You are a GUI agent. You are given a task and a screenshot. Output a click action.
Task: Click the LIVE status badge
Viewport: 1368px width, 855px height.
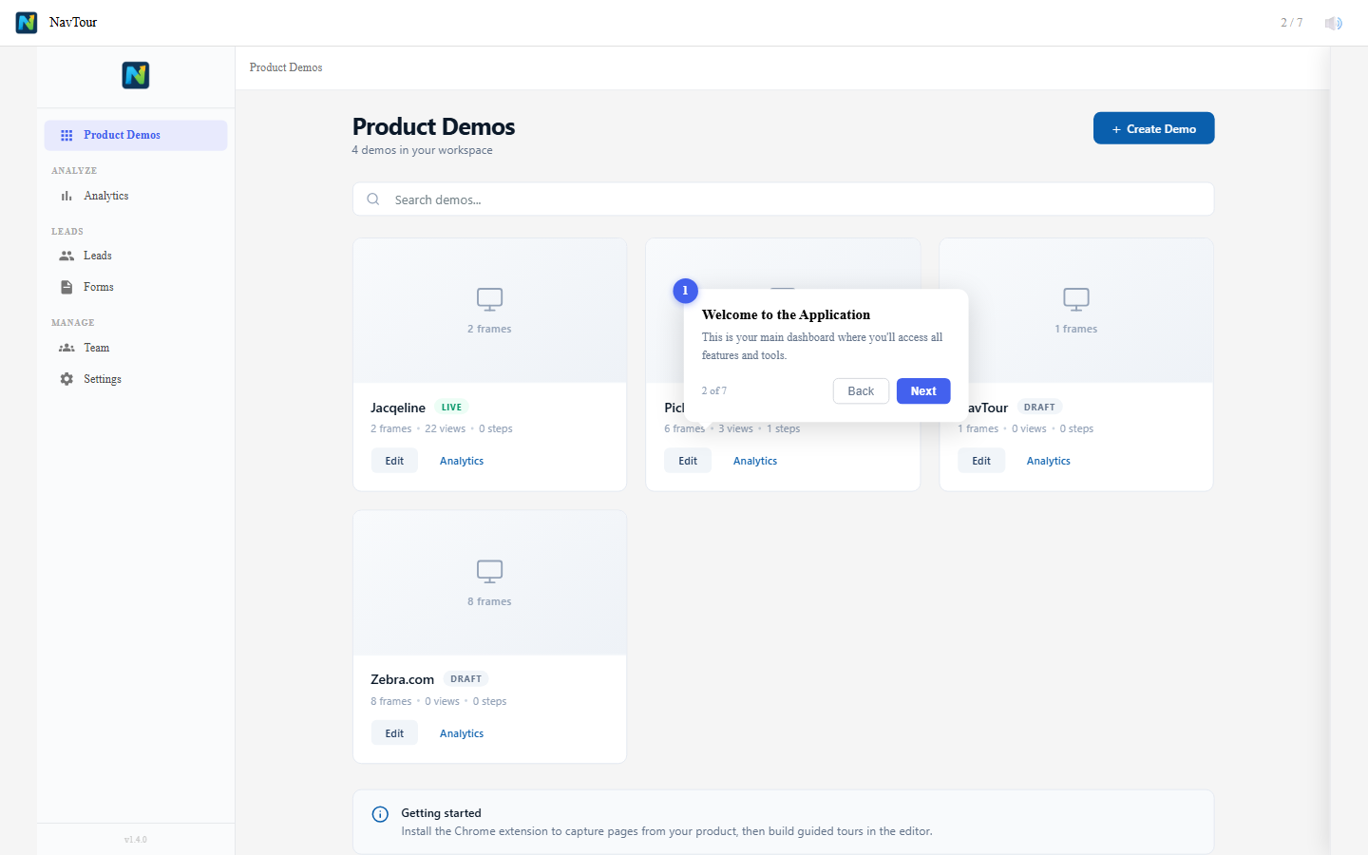(451, 408)
